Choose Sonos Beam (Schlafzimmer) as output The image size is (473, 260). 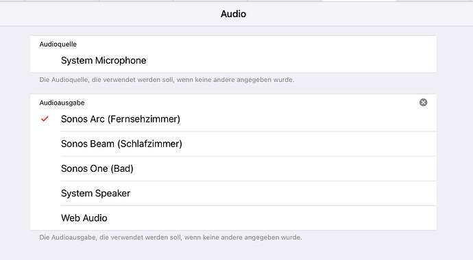coord(233,144)
